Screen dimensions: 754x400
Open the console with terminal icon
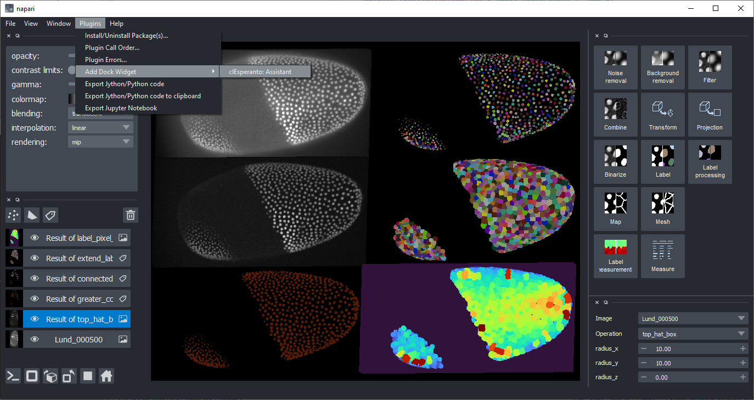coord(13,376)
